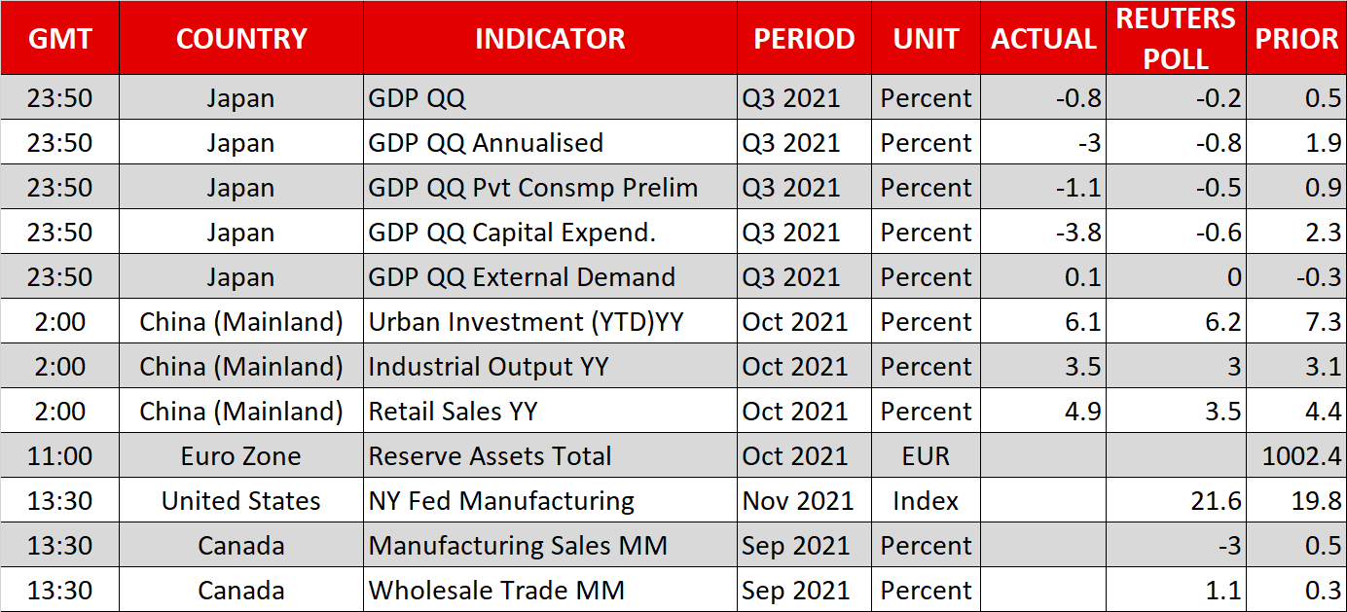Select the Euro Zone country cell
Image resolution: width=1347 pixels, height=612 pixels.
click(x=241, y=456)
